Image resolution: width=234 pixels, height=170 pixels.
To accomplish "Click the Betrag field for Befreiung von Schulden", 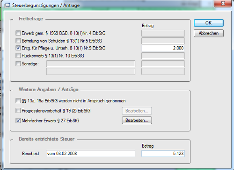I will (163, 41).
